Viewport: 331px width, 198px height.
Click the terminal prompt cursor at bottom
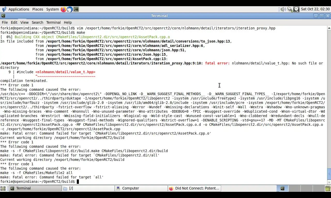(x=78, y=182)
